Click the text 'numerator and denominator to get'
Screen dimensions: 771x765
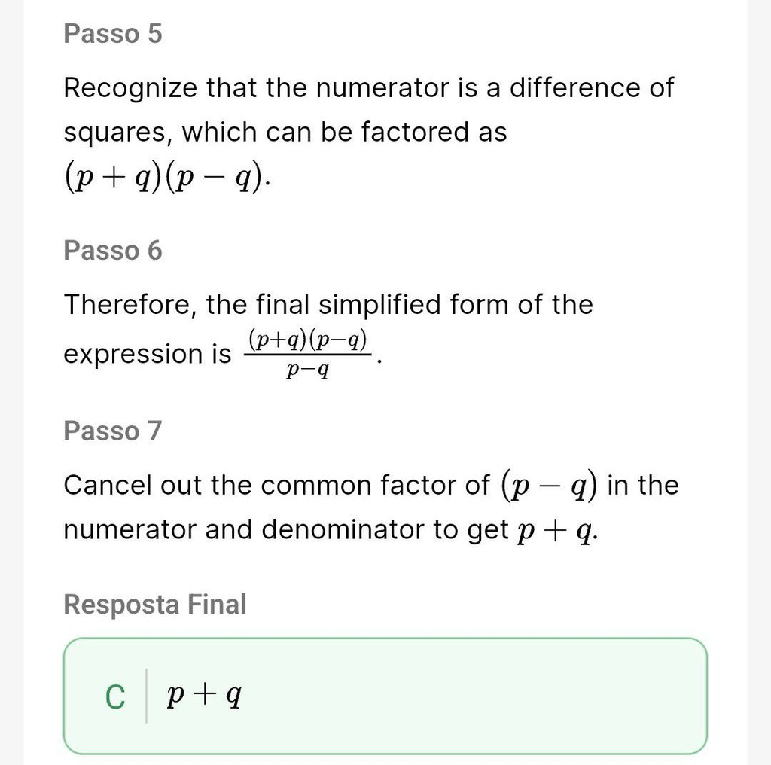coord(286,530)
